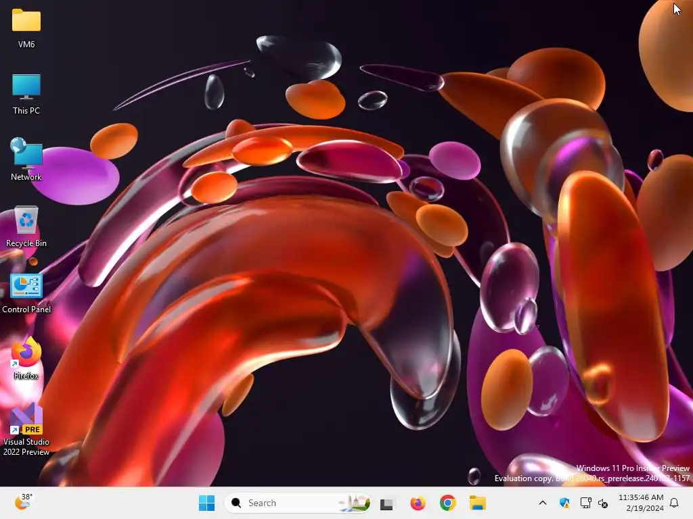This screenshot has width=693, height=519.
Task: Expand the hidden system tray icons
Action: coord(543,503)
